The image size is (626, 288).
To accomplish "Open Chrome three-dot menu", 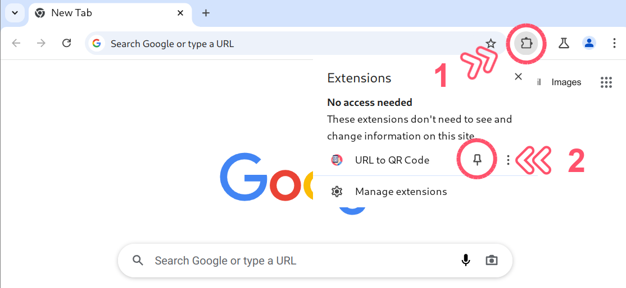I will tap(614, 43).
